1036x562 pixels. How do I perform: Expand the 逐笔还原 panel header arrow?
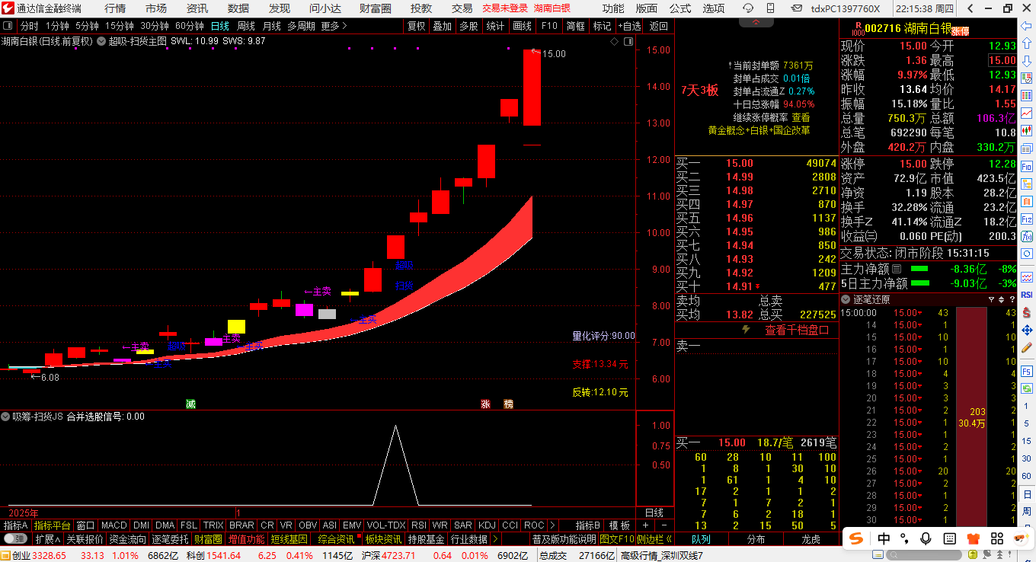point(846,299)
